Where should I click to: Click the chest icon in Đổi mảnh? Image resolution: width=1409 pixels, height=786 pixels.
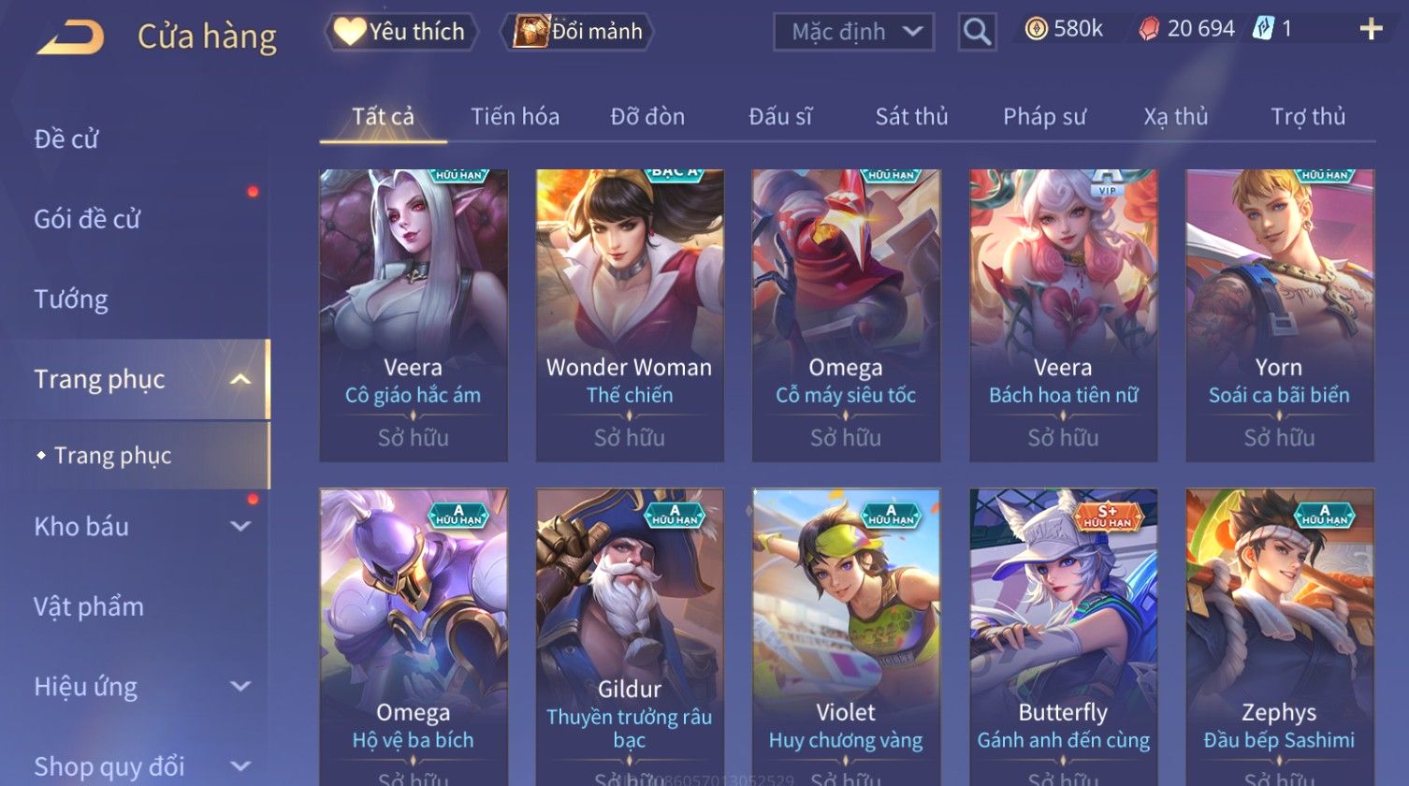click(x=530, y=32)
